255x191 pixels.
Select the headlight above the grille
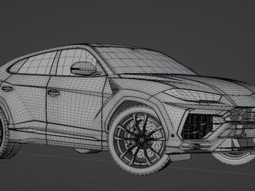click(193, 95)
